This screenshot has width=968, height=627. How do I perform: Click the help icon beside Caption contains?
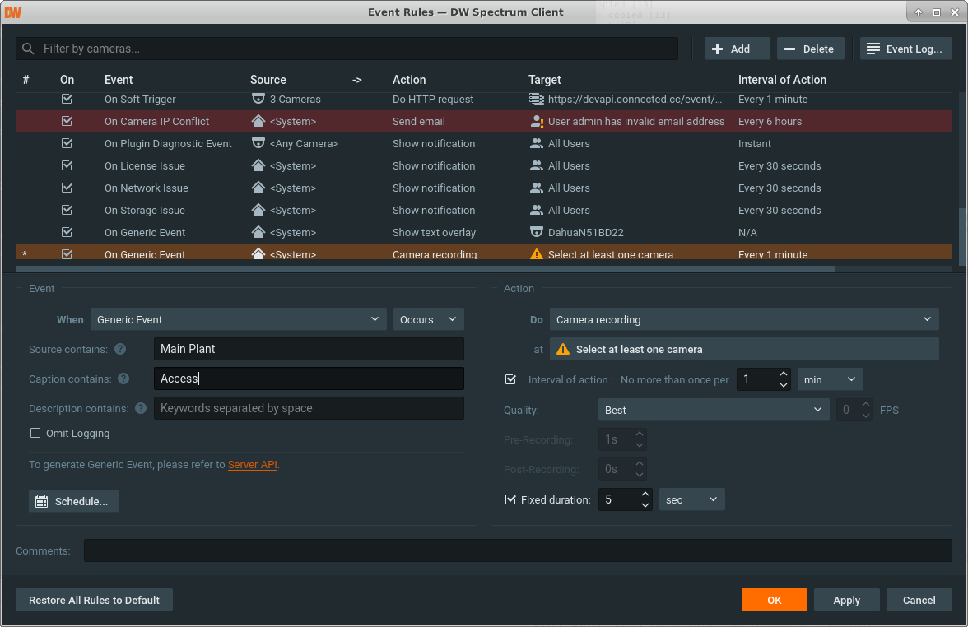[x=123, y=379]
